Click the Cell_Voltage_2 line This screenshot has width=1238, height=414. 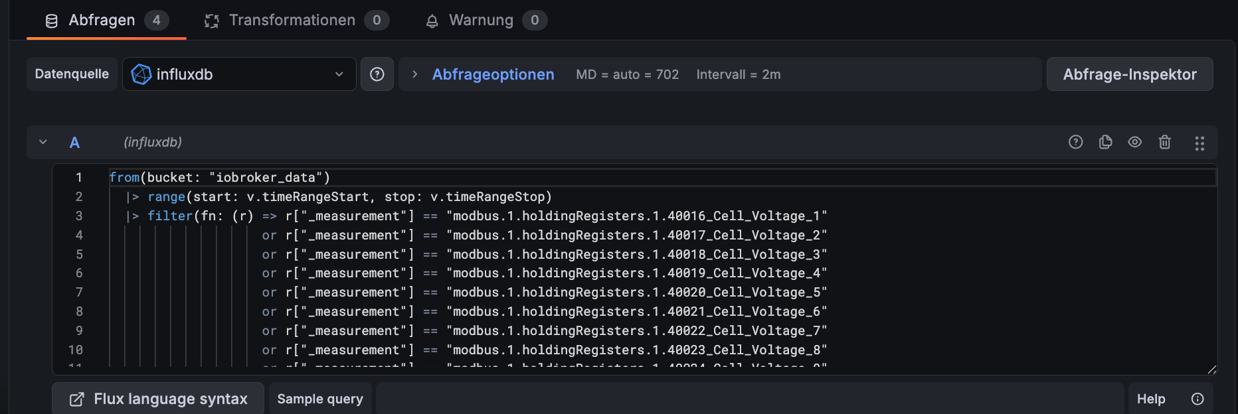click(x=545, y=235)
